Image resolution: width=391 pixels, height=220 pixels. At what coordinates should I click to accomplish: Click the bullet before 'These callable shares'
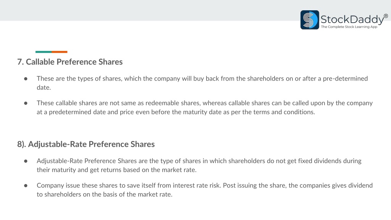click(26, 103)
